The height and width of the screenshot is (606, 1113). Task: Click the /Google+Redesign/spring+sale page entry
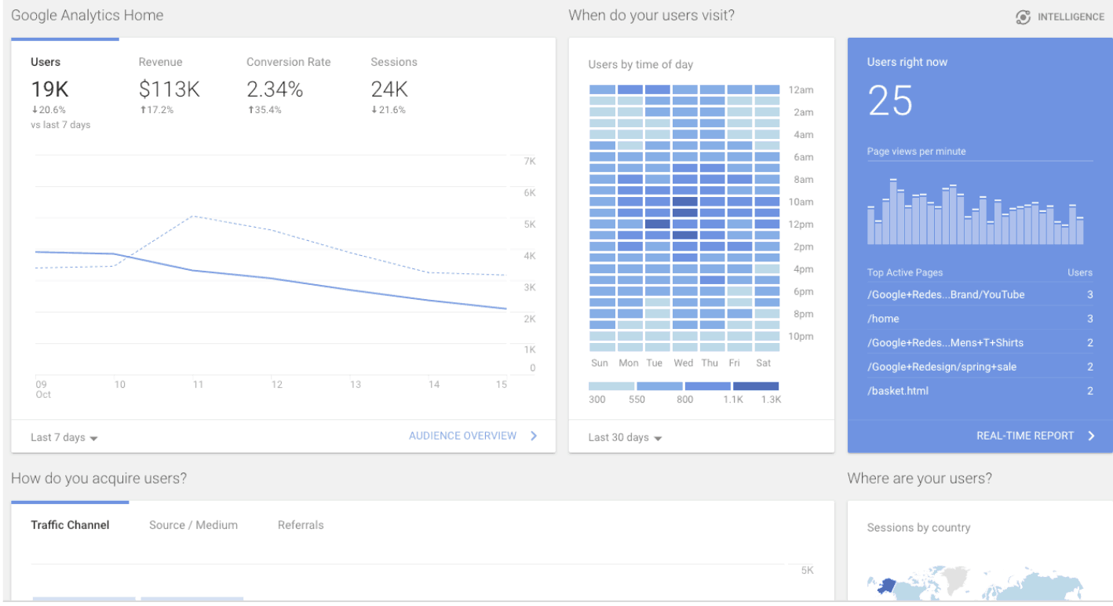click(x=941, y=367)
